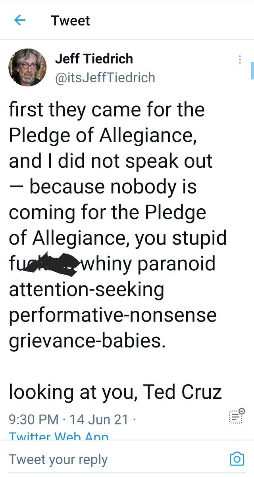Click the blue scrollbar indicator

click(x=252, y=70)
